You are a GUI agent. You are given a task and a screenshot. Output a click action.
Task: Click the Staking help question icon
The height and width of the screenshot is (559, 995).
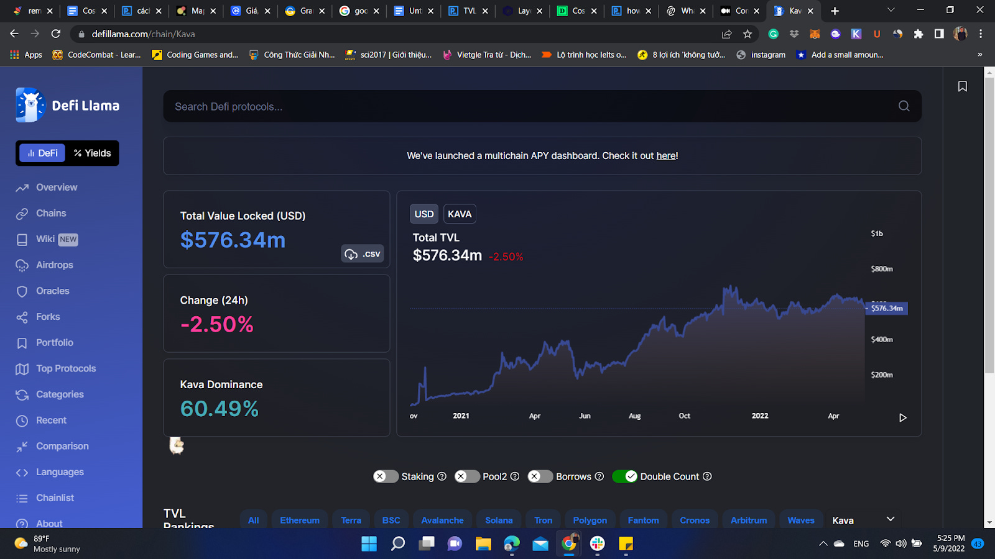(x=442, y=476)
